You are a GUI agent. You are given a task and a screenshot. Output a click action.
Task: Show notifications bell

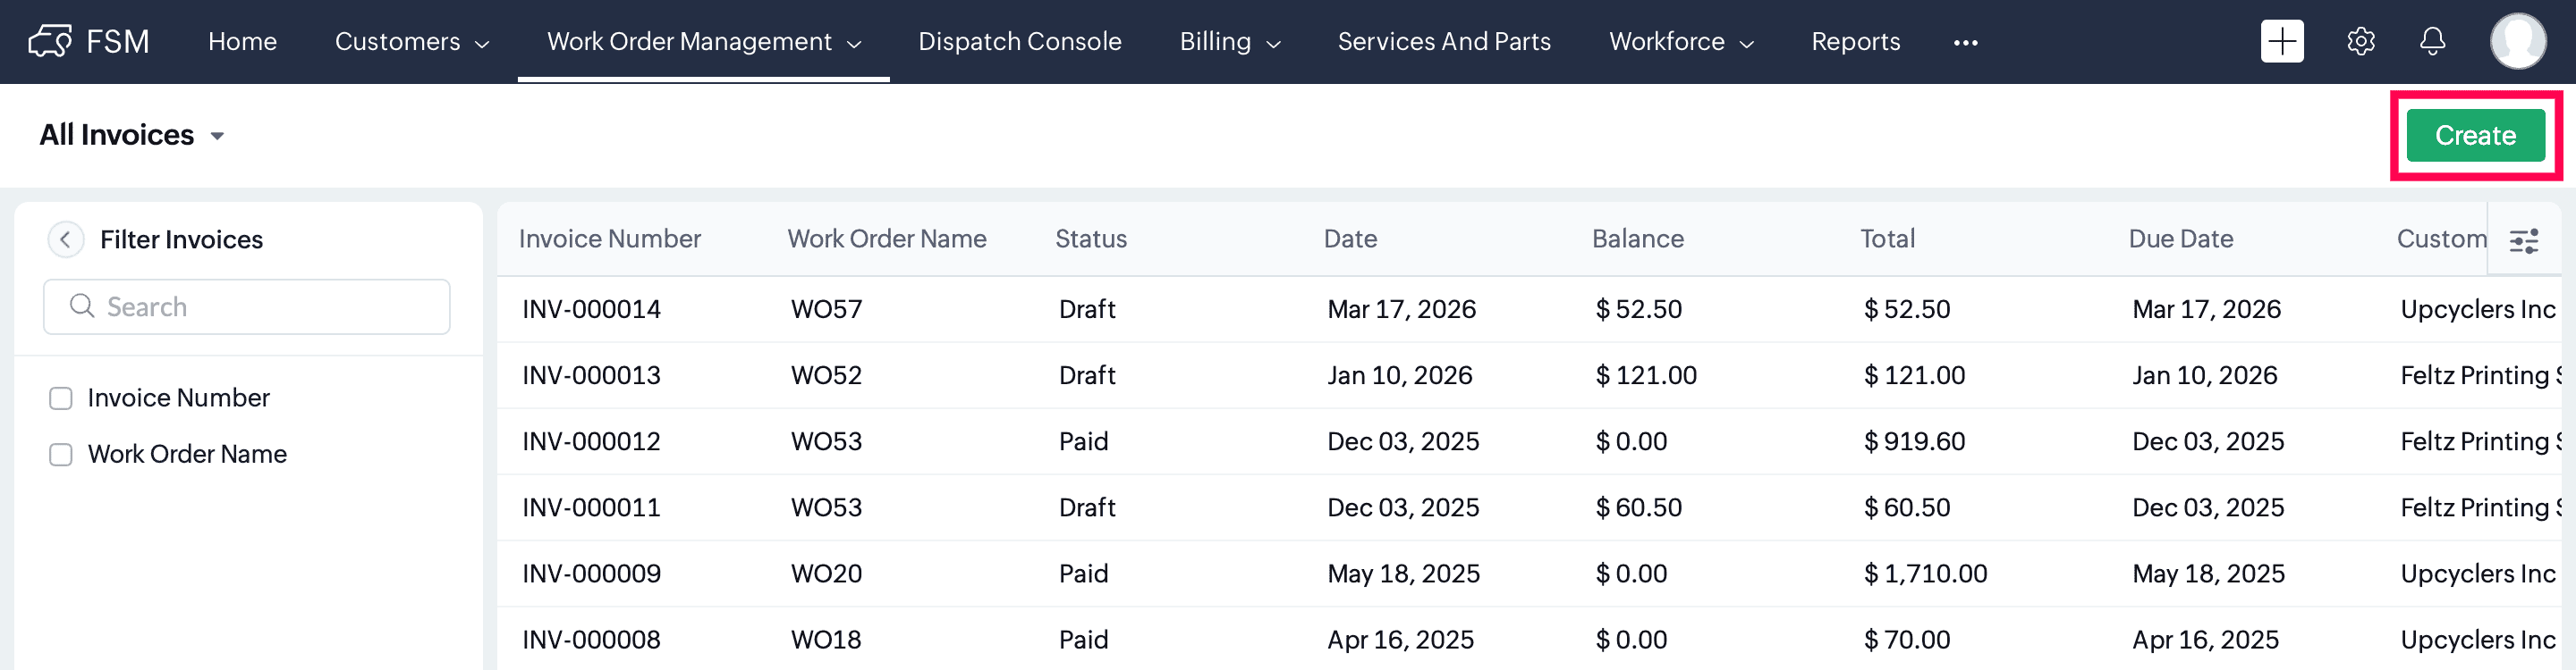tap(2432, 41)
